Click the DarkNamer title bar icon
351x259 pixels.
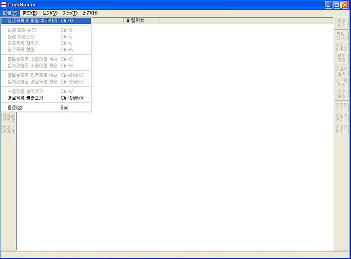pyautogui.click(x=4, y=4)
